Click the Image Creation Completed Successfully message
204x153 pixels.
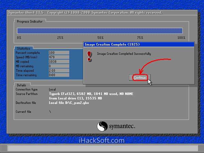[124, 54]
